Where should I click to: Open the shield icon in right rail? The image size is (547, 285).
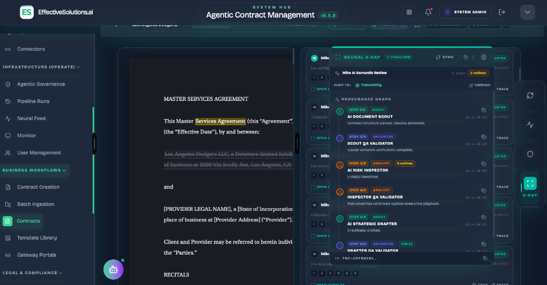tap(530, 154)
